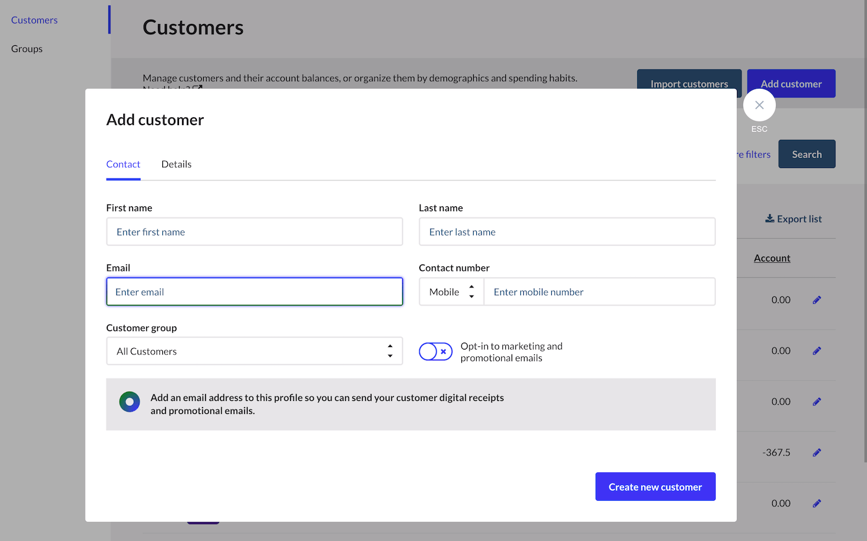
Task: Click edit pencil in first 0.00 row
Action: click(x=817, y=300)
